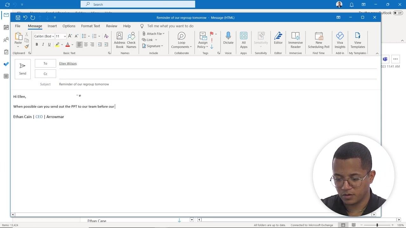Open the Address Book

(x=120, y=40)
